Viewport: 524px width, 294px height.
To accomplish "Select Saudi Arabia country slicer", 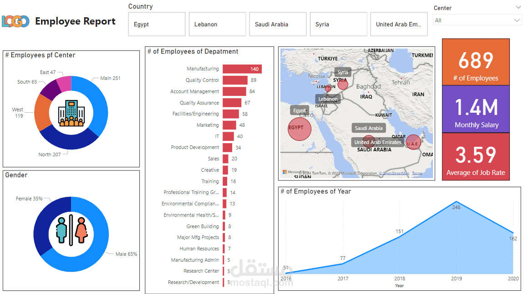I will point(278,24).
